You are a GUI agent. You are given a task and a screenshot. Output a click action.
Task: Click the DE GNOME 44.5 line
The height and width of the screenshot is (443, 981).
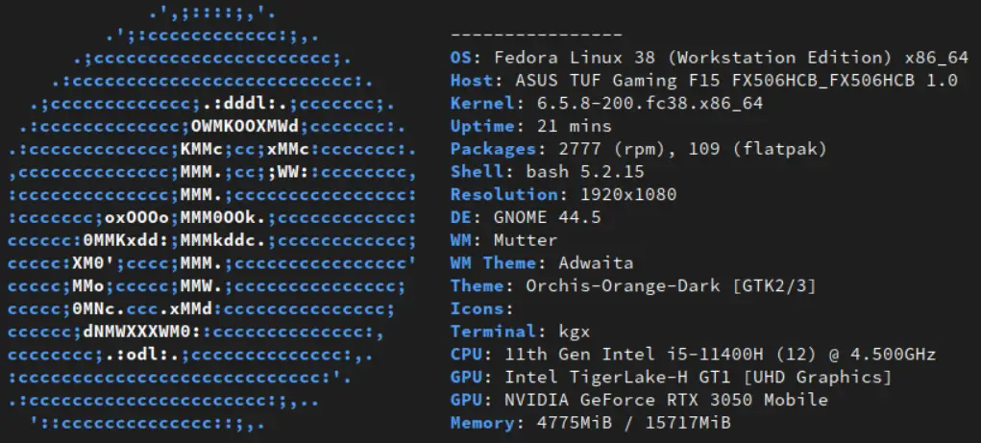click(x=525, y=218)
